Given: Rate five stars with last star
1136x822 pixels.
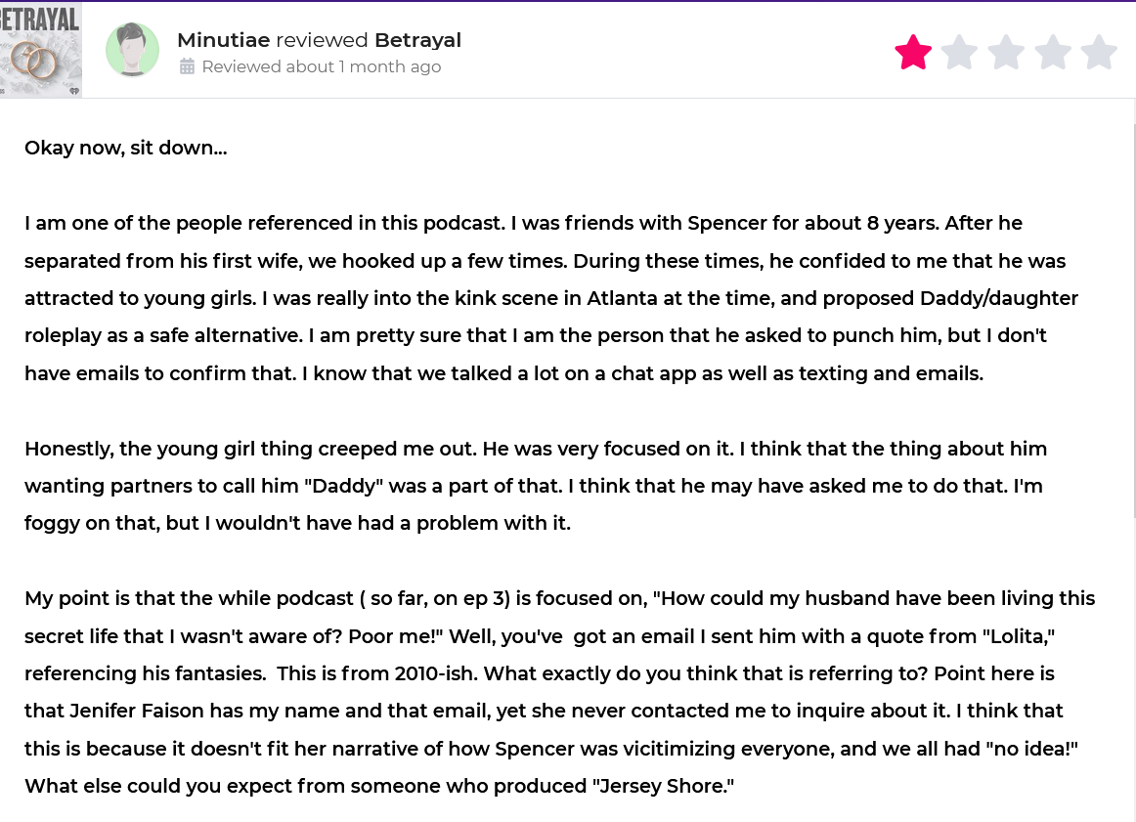Looking at the screenshot, I should (1099, 53).
